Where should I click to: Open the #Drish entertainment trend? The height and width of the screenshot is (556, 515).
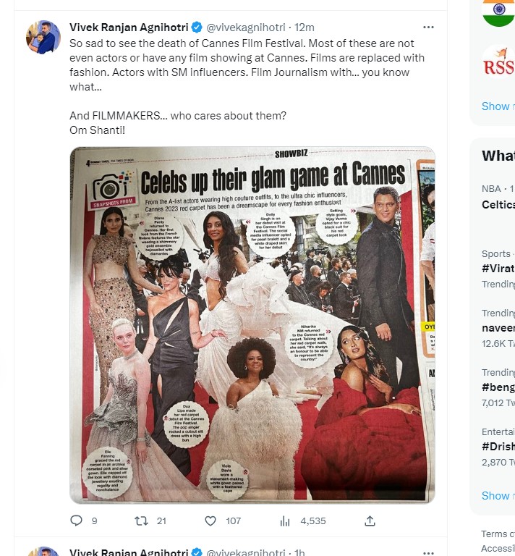pos(498,447)
